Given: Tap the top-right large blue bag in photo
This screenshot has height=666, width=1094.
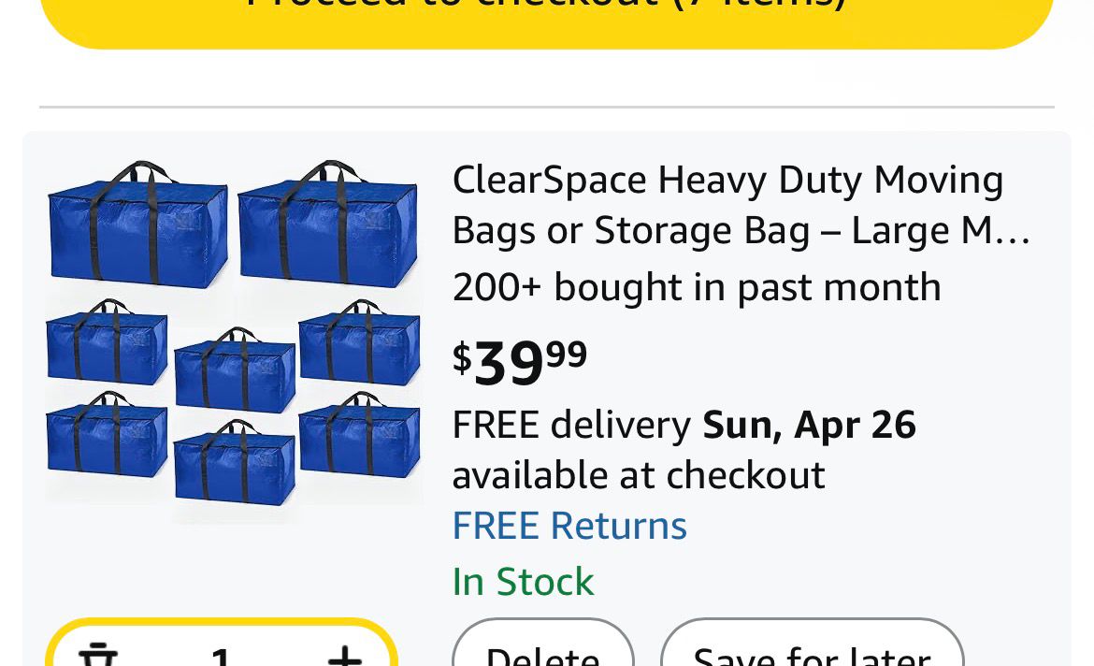Looking at the screenshot, I should 327,227.
